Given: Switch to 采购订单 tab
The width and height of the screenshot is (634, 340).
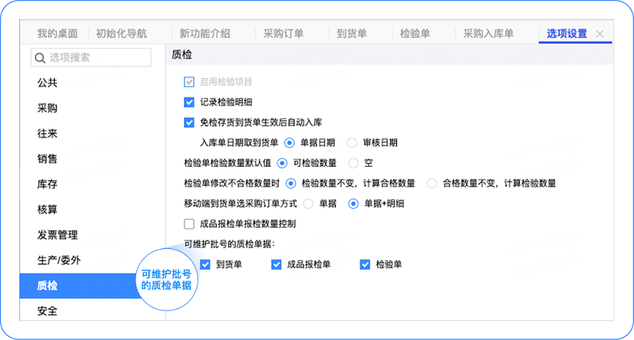Looking at the screenshot, I should click(x=283, y=33).
